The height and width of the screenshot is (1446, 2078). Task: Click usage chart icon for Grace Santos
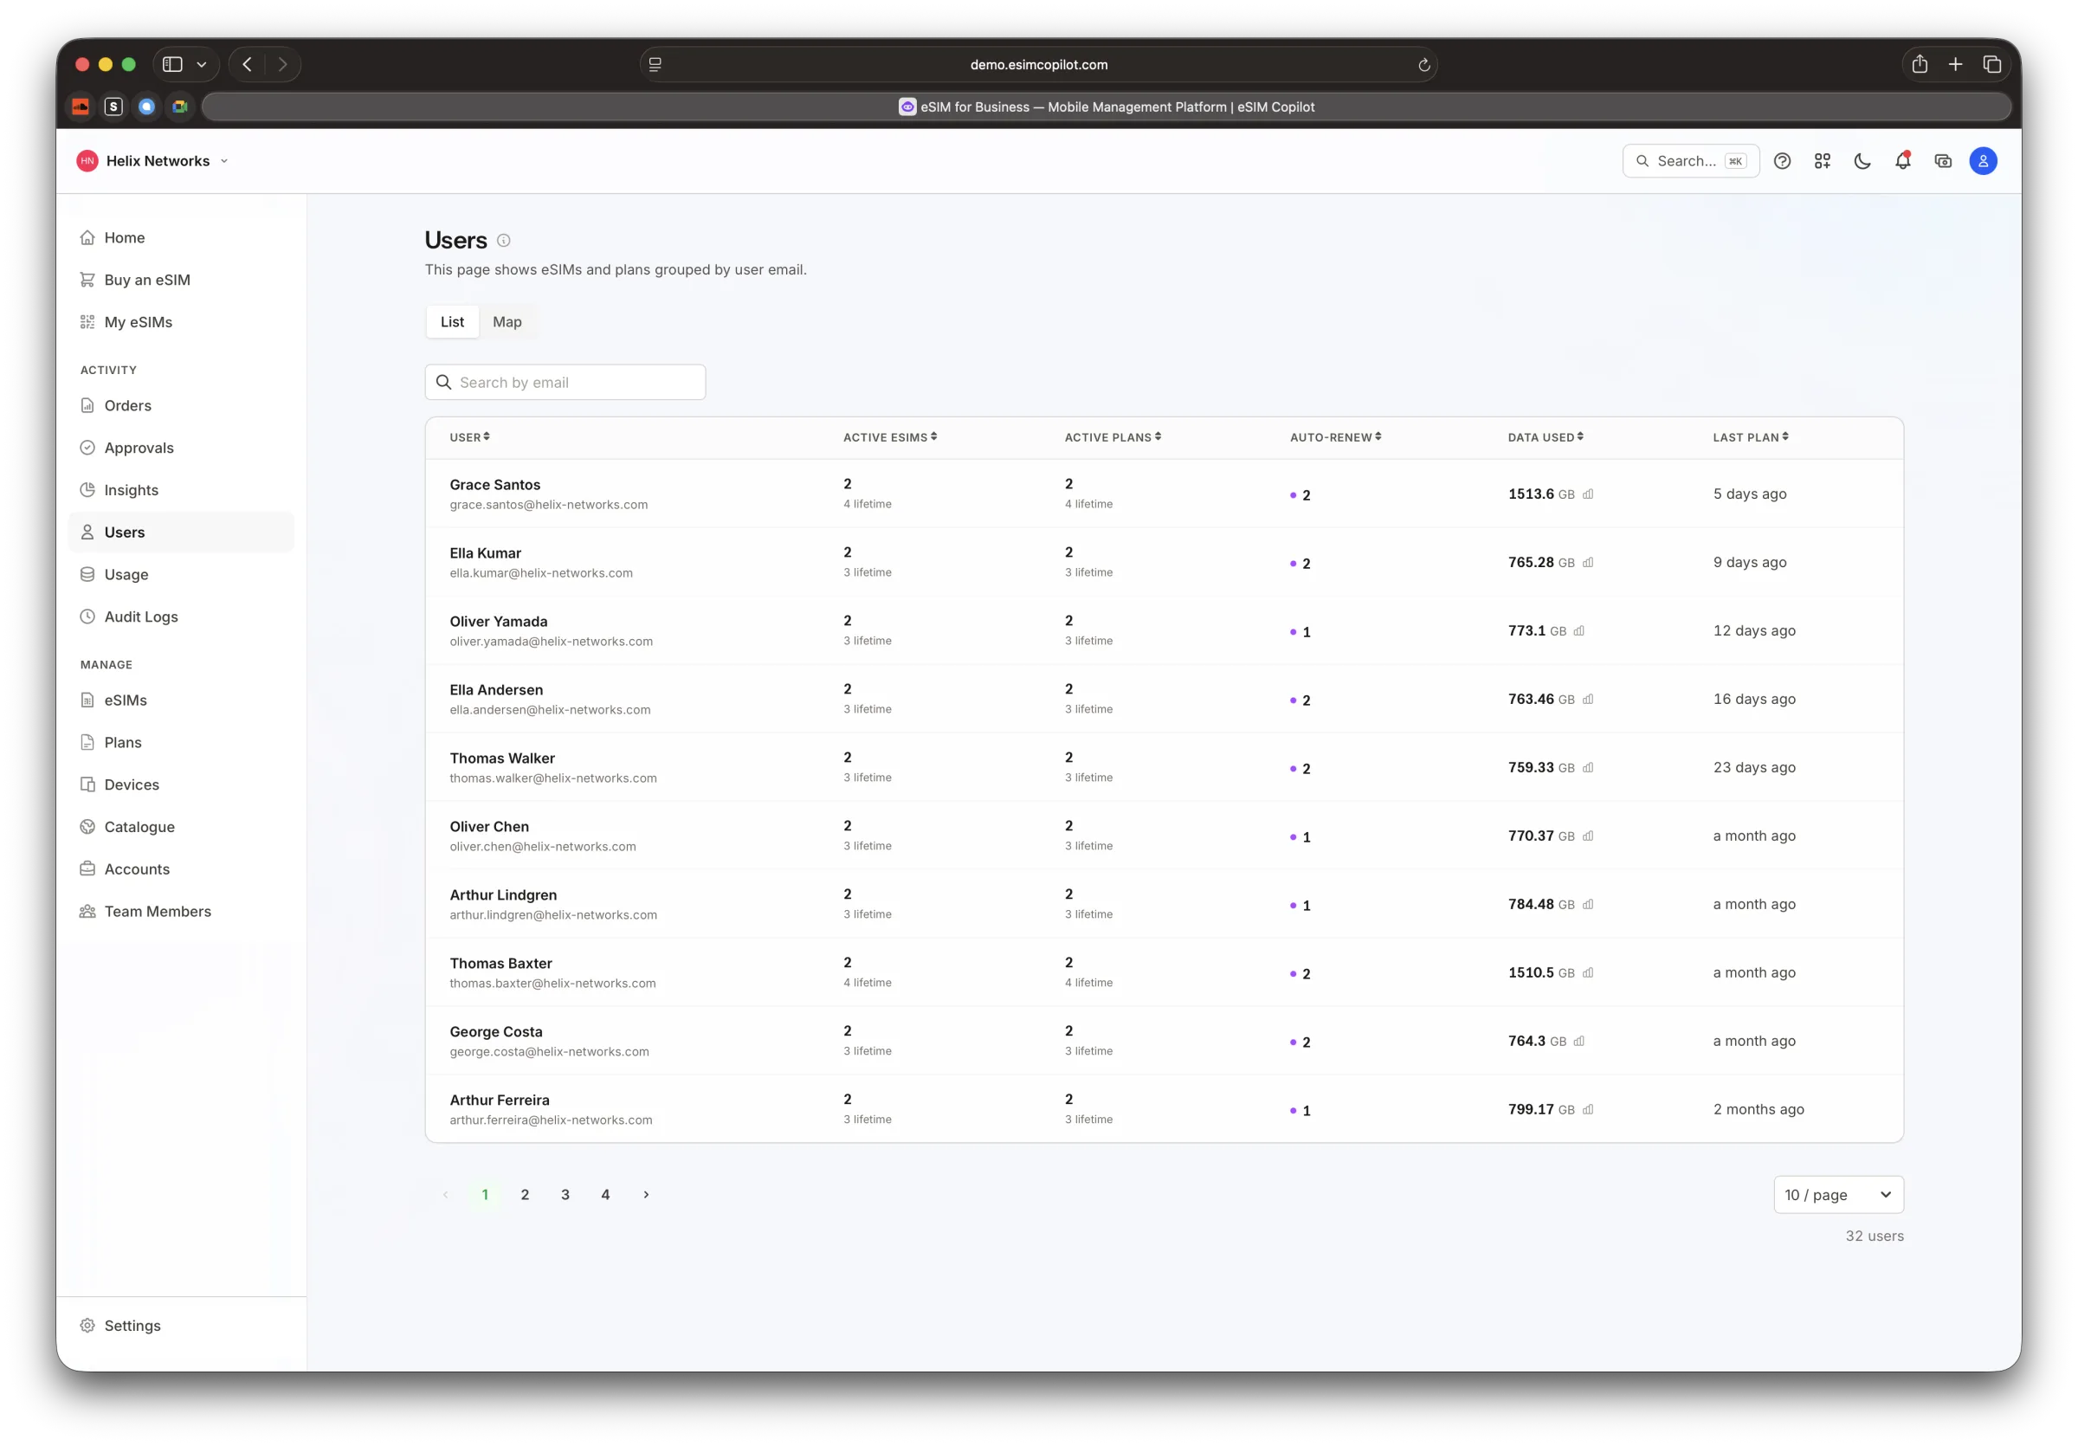[x=1588, y=494]
